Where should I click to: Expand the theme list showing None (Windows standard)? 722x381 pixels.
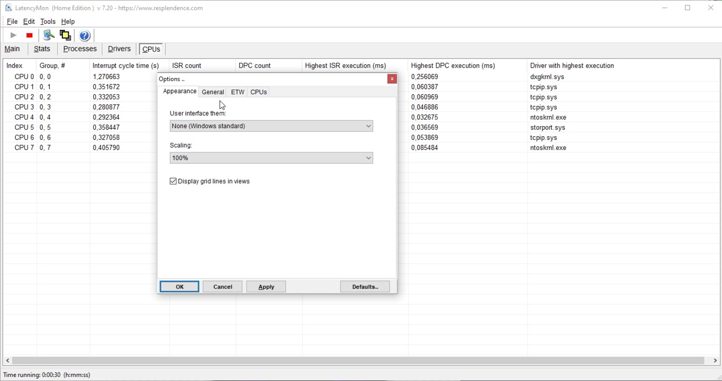[x=368, y=126]
